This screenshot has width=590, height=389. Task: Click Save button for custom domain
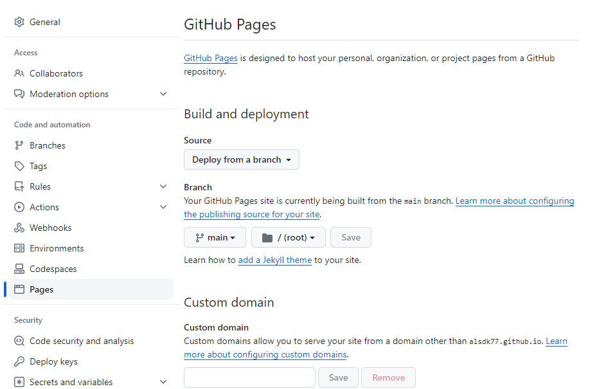338,377
